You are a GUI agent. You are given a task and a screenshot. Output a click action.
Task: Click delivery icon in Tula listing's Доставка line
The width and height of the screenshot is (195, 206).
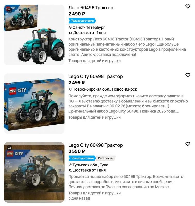click(71, 170)
